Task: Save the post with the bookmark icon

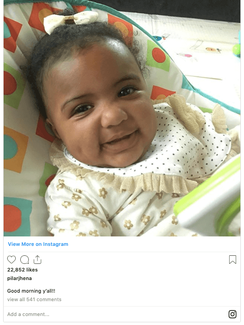Action: (x=233, y=259)
